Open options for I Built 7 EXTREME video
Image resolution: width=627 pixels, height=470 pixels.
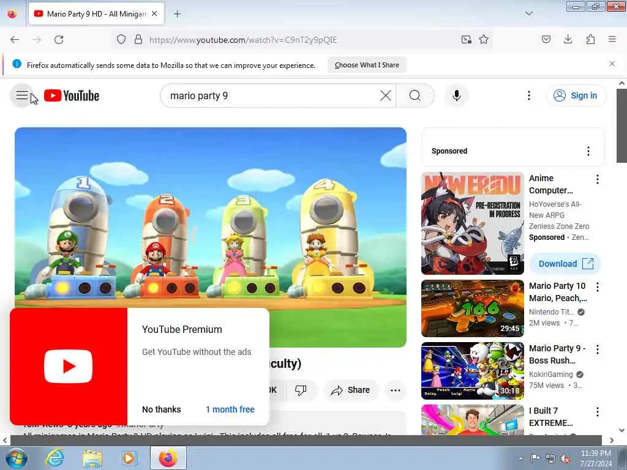598,412
